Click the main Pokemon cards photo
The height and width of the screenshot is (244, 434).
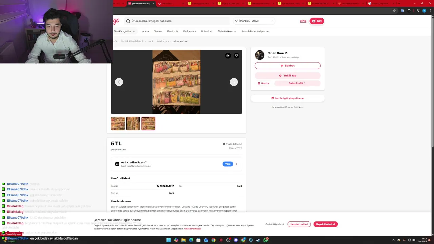pyautogui.click(x=176, y=82)
